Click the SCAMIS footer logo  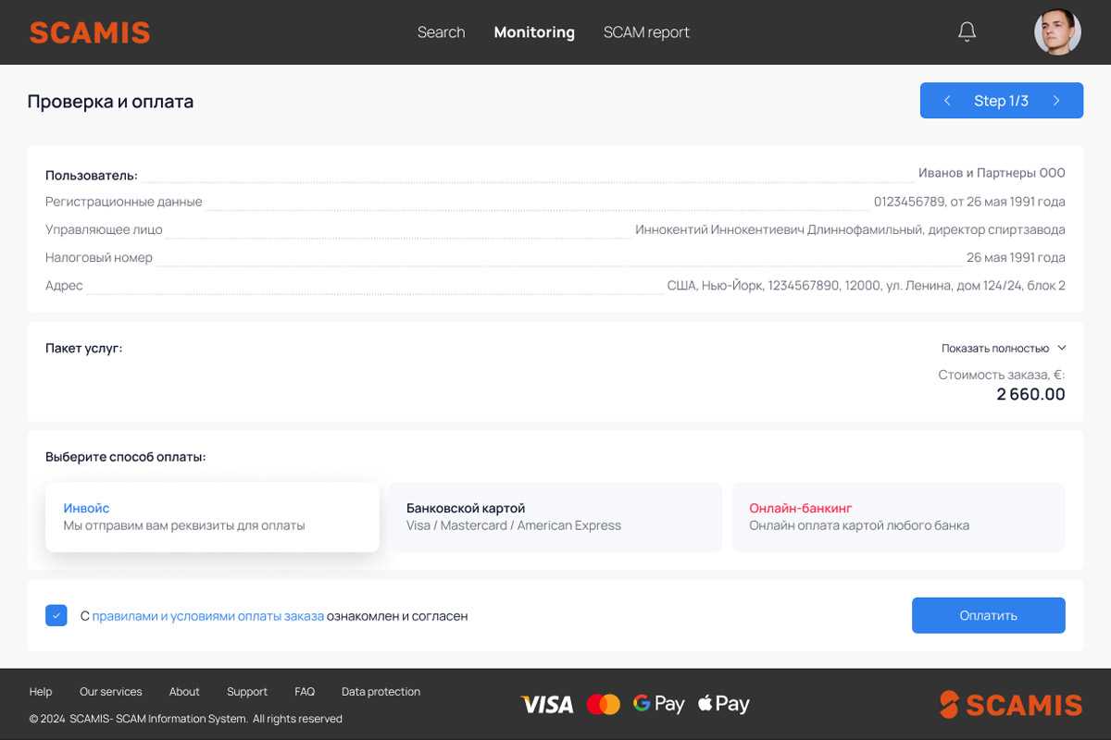point(1010,705)
